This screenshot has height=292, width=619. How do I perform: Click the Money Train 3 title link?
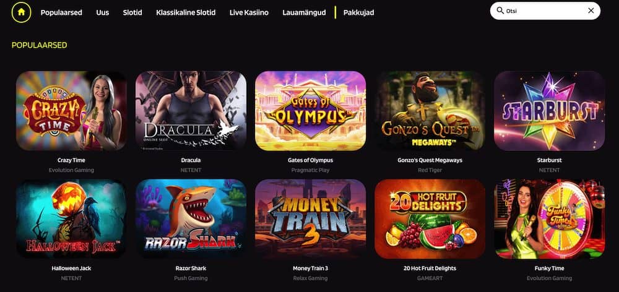click(x=310, y=268)
